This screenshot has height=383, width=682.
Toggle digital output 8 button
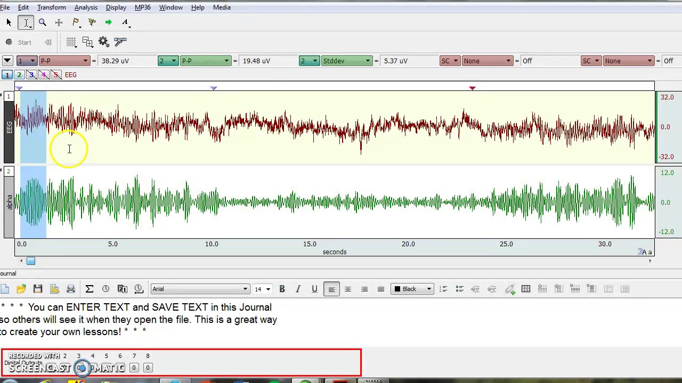pos(148,368)
